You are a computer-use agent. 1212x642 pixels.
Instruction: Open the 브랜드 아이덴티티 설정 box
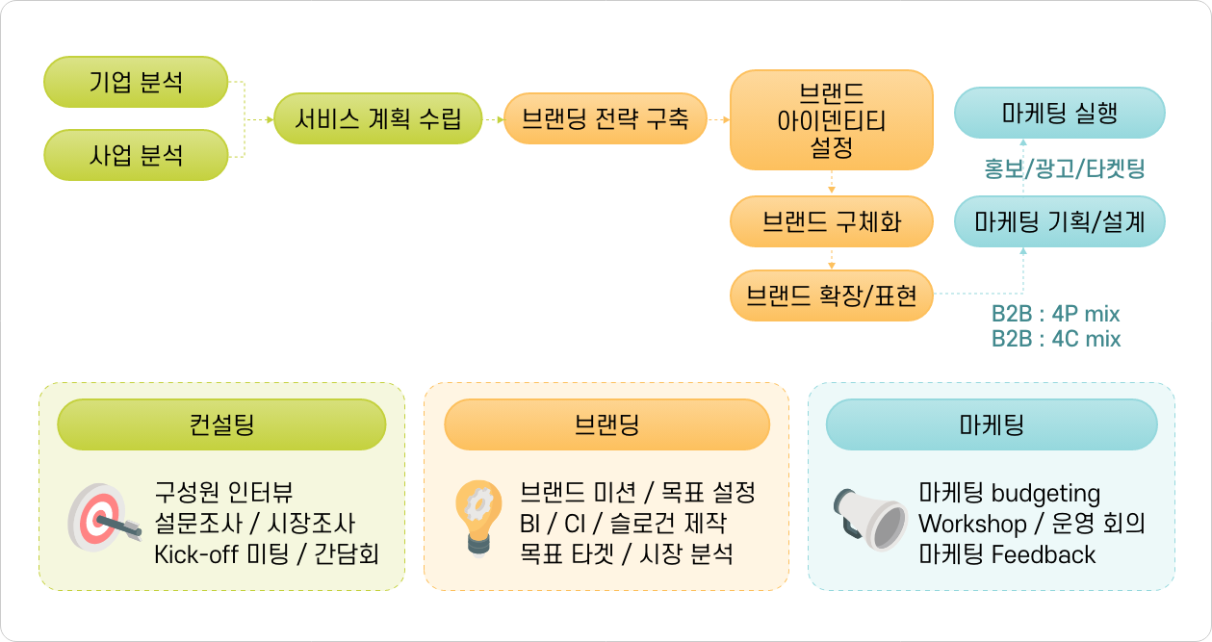pos(832,120)
